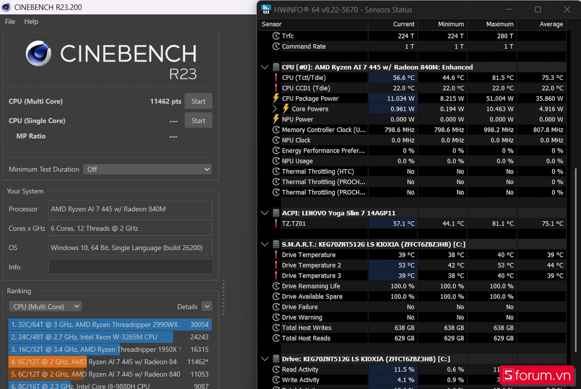Expand the ranking Details dropdown arrow
The image size is (581, 389).
207,306
